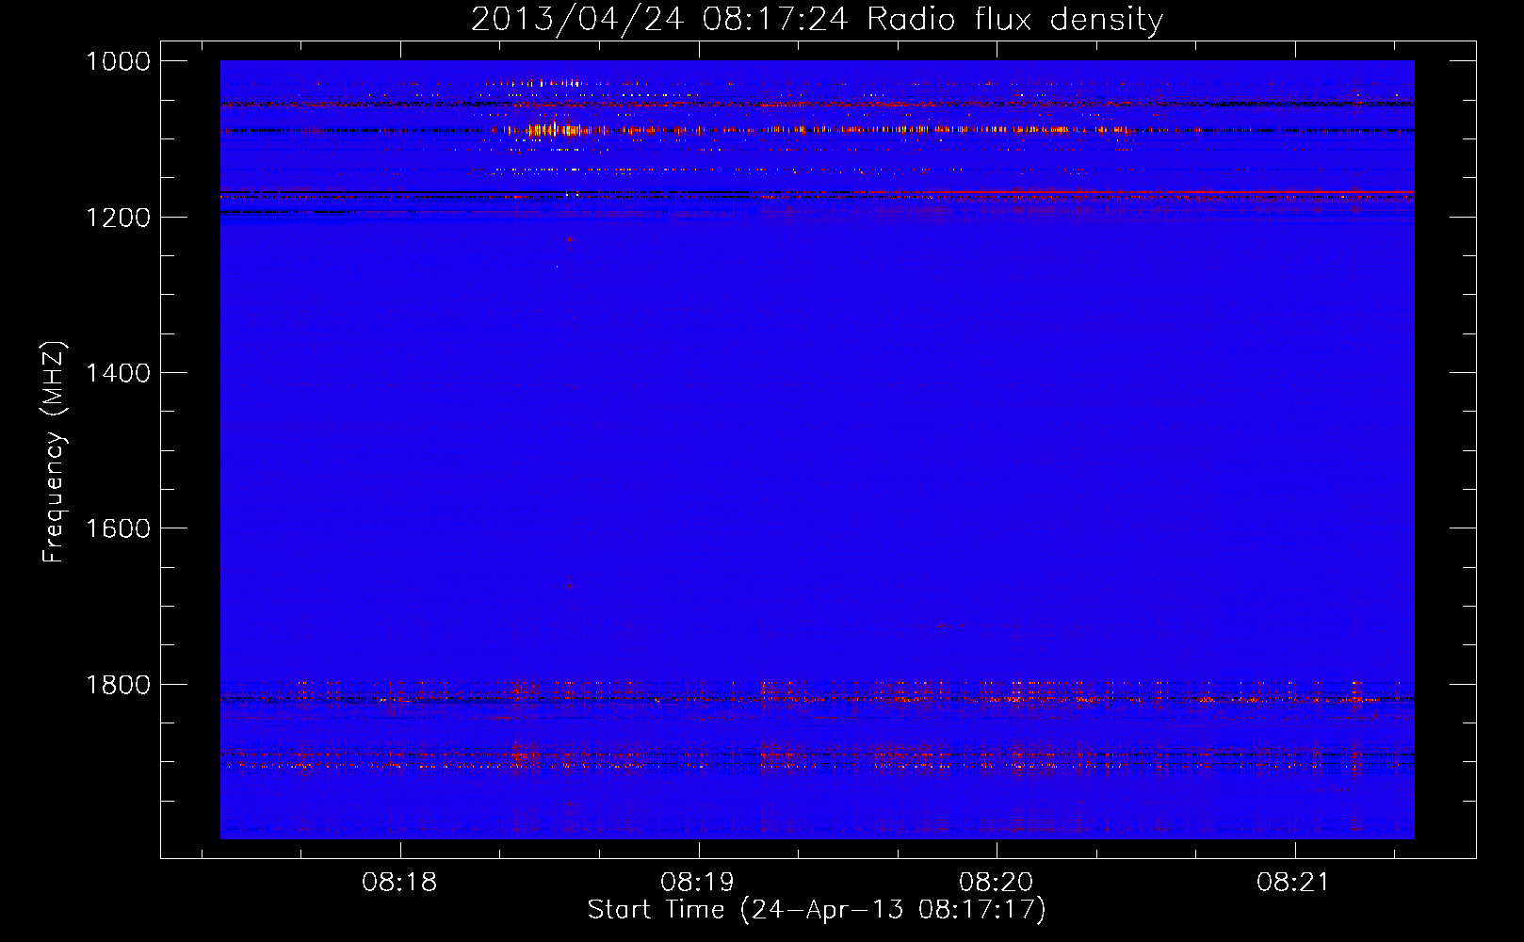Click the "Frequency (MHZ)" axis label

tap(54, 452)
